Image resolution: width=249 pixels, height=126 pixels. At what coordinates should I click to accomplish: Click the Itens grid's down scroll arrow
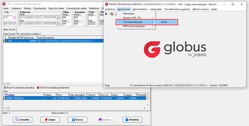148,105
